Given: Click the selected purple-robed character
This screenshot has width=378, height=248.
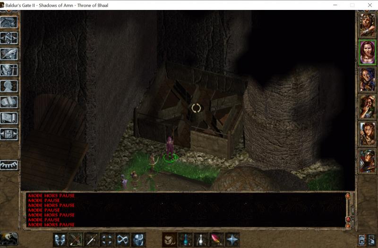Looking at the screenshot, I should click(170, 147).
